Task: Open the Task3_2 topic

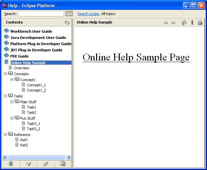Action: (x=34, y=129)
